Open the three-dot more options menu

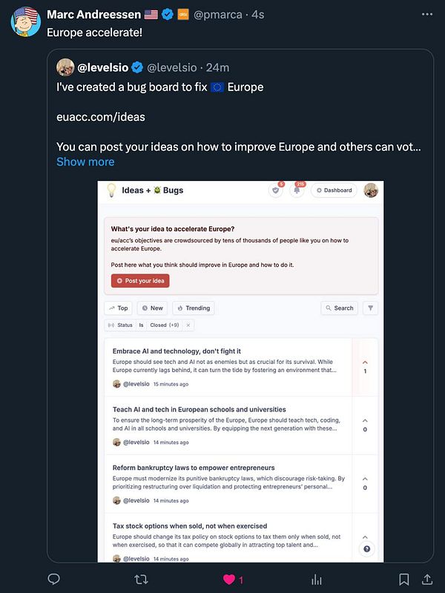point(427,14)
